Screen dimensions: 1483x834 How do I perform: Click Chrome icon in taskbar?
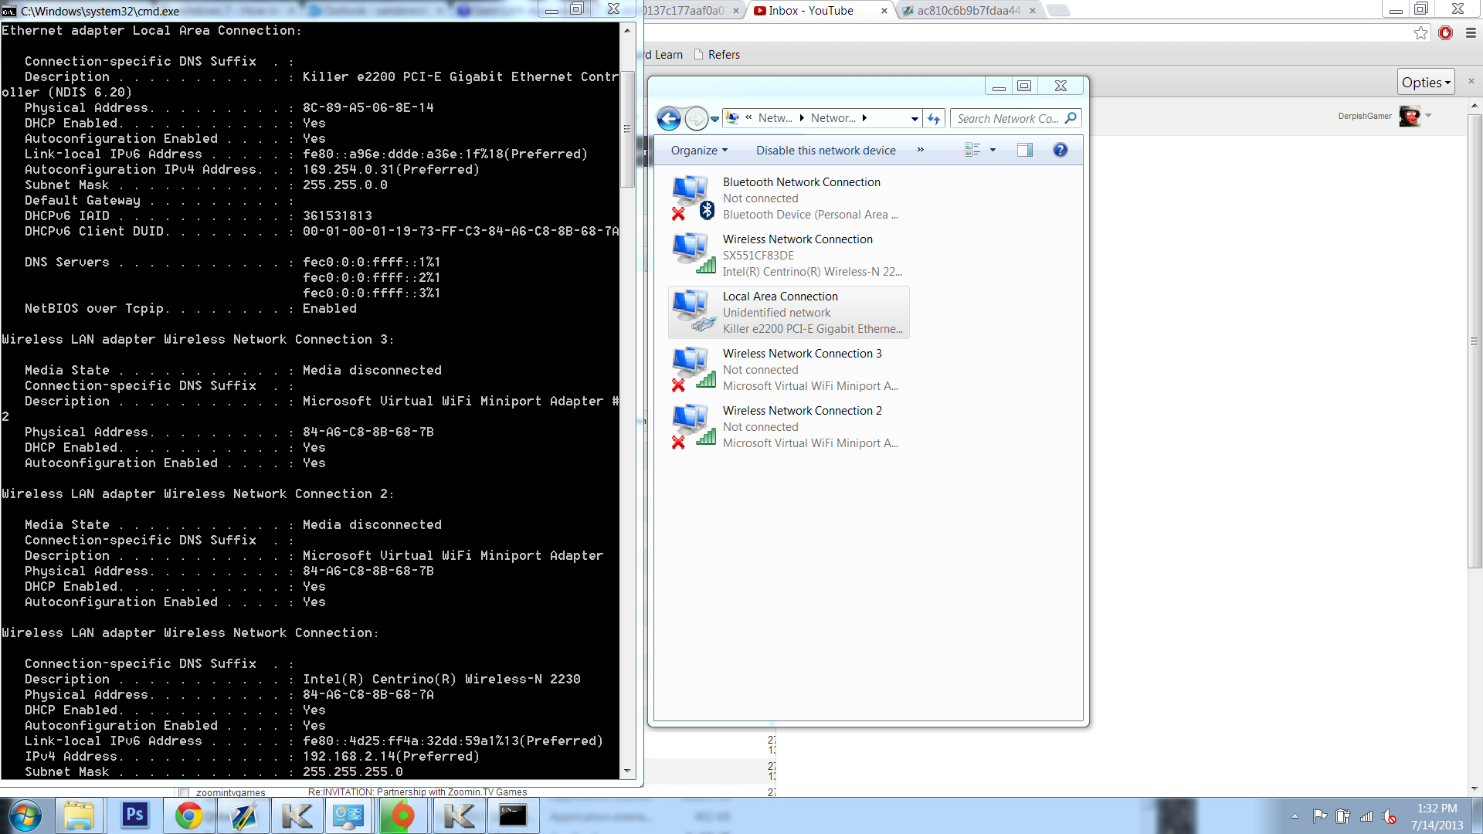click(x=188, y=815)
